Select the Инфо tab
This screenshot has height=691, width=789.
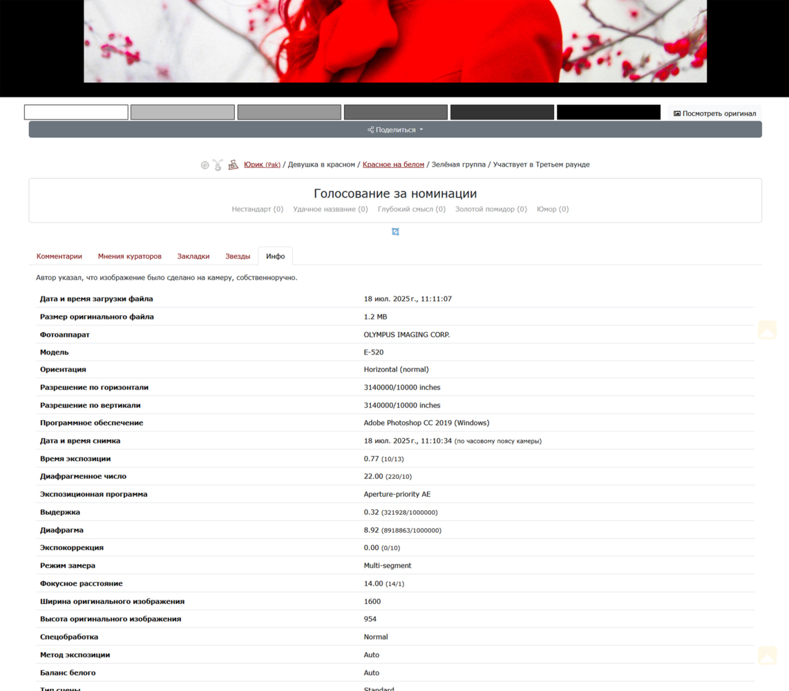pos(275,256)
